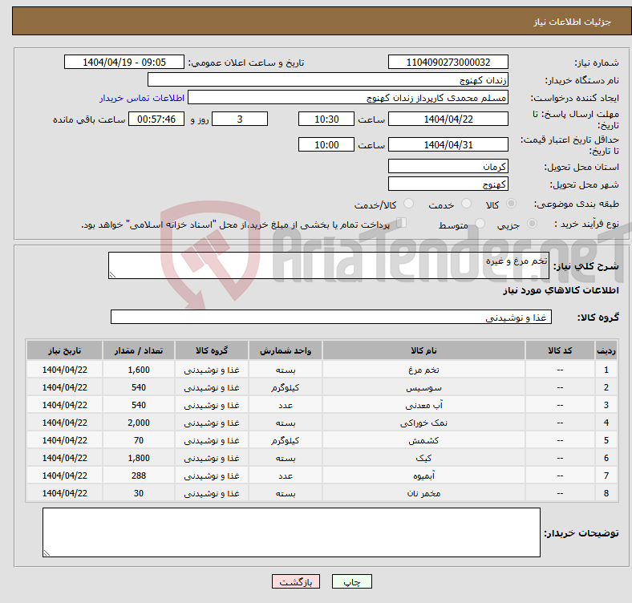Click the resize grip of توضیحات خریدار box
This screenshot has height=603, width=632.
[x=47, y=553]
